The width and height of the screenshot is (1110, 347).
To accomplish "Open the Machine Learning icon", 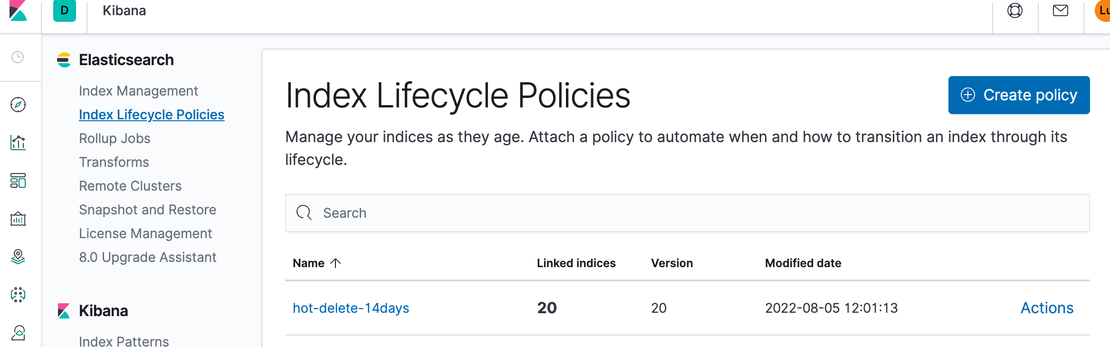I will 18,295.
